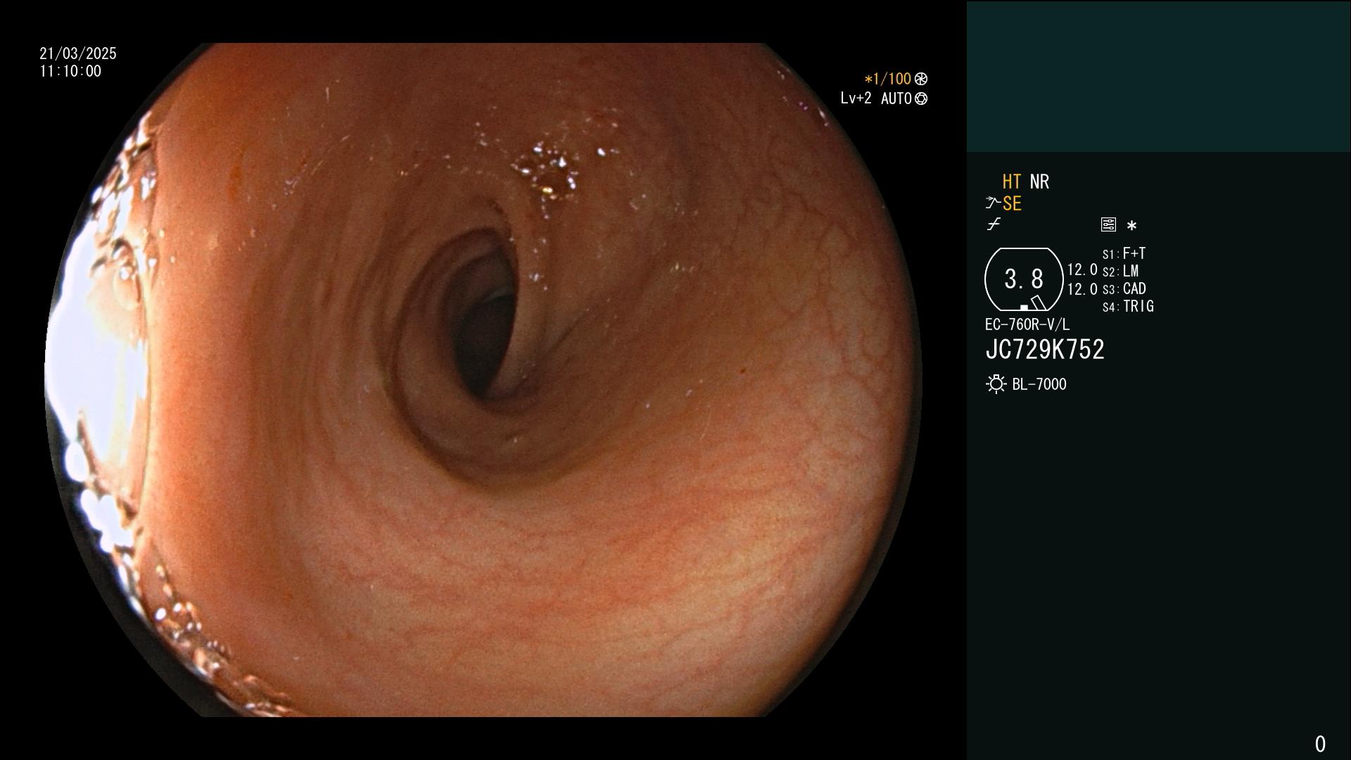Click the empty teal panel above HT NR

pyautogui.click(x=1158, y=76)
